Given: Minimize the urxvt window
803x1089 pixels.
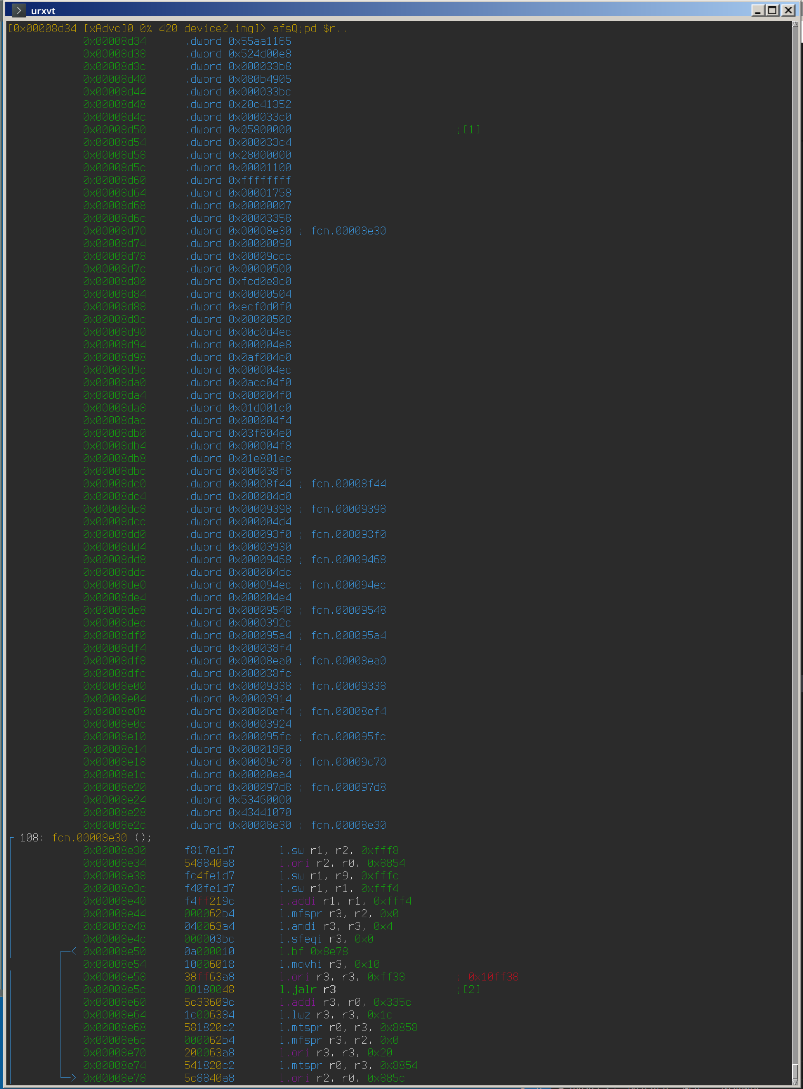Looking at the screenshot, I should [758, 10].
